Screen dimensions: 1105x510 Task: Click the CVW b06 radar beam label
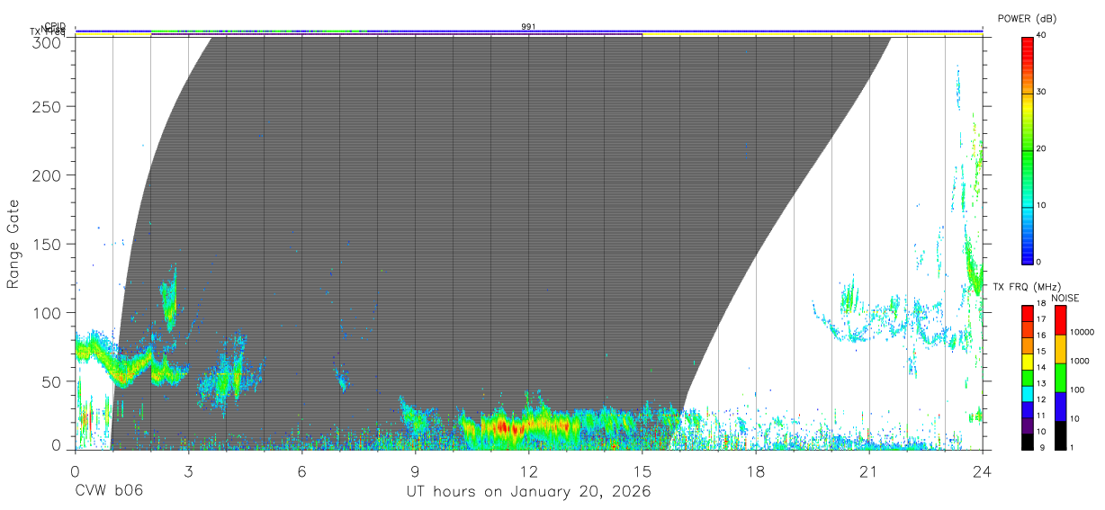pyautogui.click(x=109, y=492)
